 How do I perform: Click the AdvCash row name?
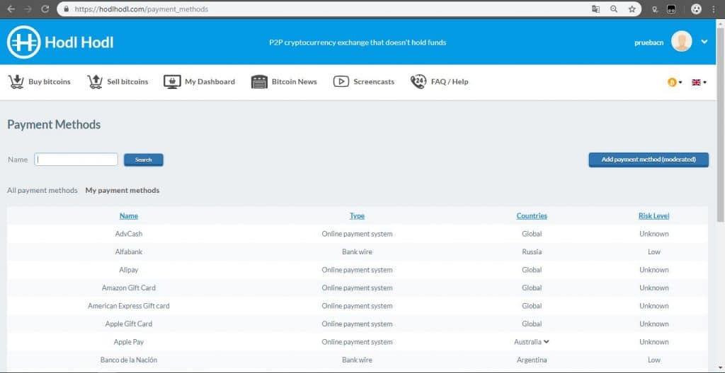click(129, 234)
